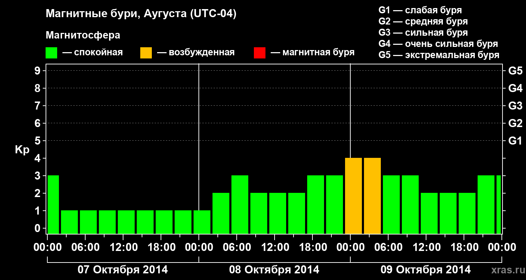Screen dimensions: 526x280
Task: Click the red 'магнитная буря' legend swatch
Action: tap(259, 53)
